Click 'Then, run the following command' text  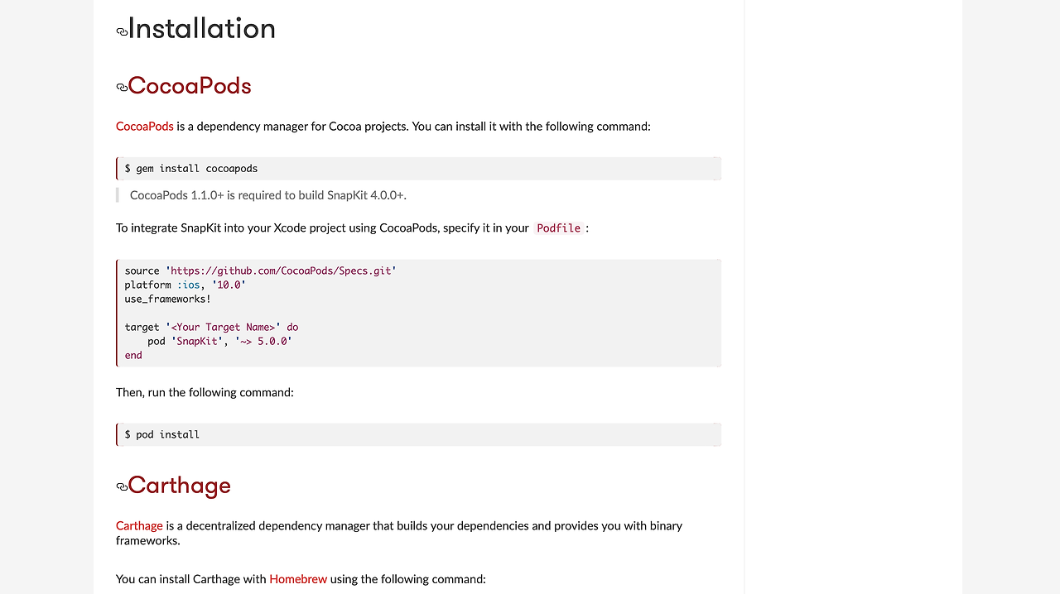[x=205, y=392]
